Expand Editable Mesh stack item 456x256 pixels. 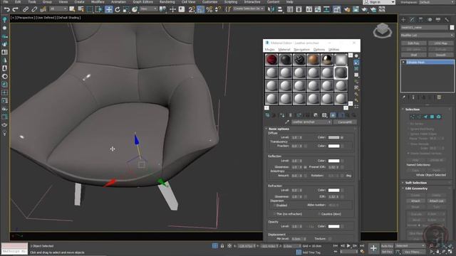[403, 62]
